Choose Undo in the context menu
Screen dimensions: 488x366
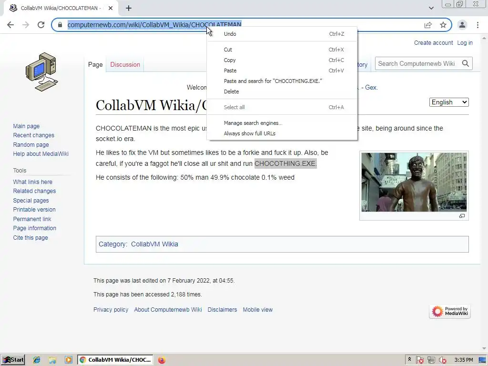tap(282, 34)
